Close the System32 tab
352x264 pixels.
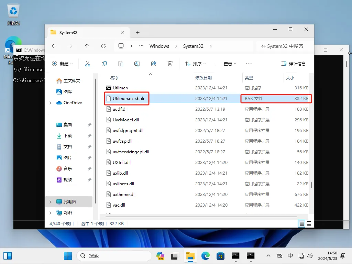(123, 32)
